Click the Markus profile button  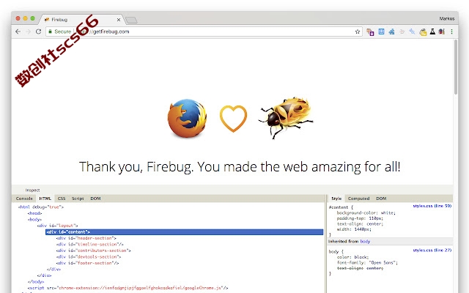pos(447,18)
